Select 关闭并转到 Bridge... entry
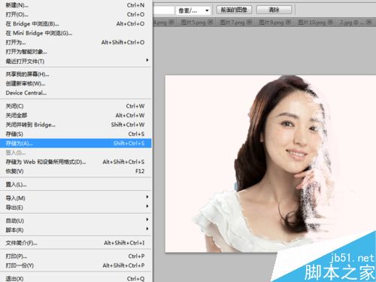 click(75, 124)
